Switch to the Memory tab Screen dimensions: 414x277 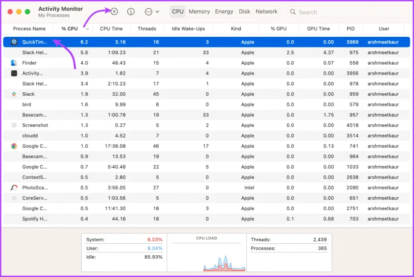(199, 11)
